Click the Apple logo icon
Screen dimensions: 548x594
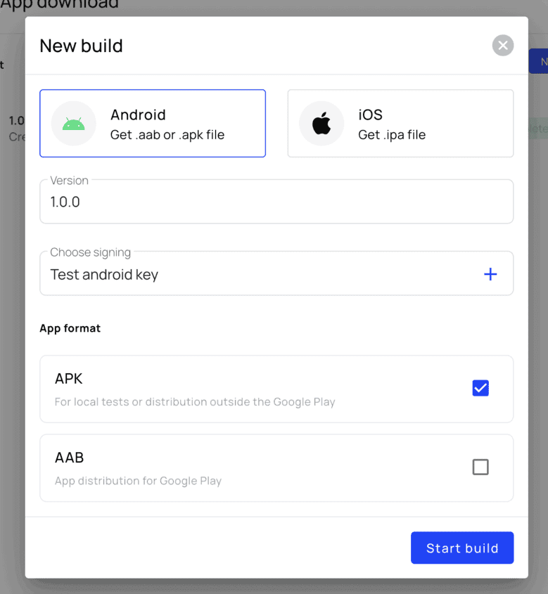pyautogui.click(x=321, y=124)
